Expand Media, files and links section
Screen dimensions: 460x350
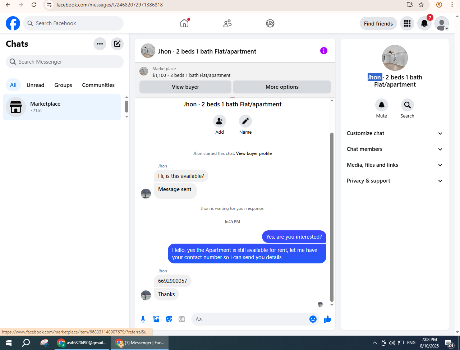pyautogui.click(x=395, y=165)
